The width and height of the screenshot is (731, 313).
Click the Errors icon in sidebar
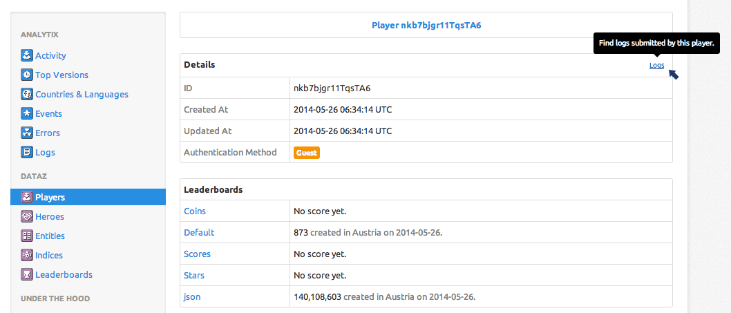click(x=27, y=133)
